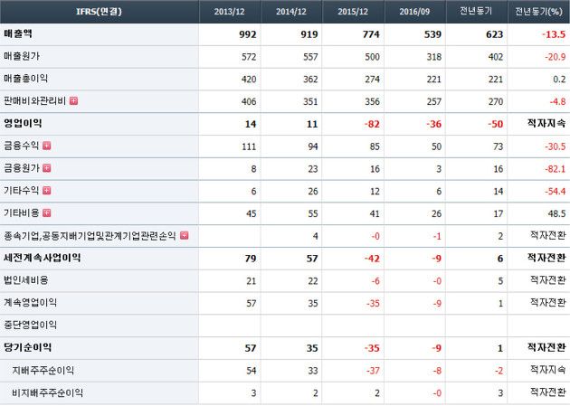This screenshot has width=570, height=406.
Task: Select 영업이익 2016/09 value -36
Action: (433, 124)
